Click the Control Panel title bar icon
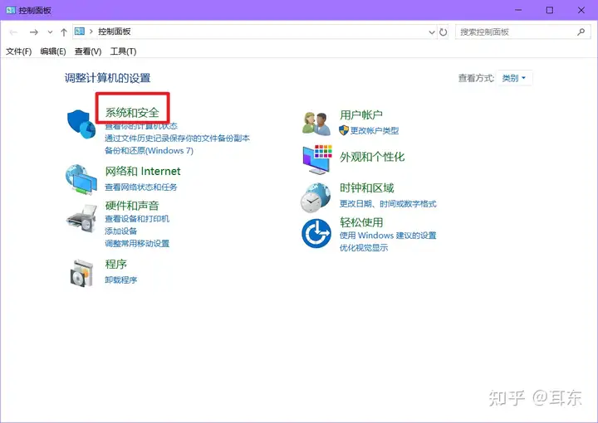598x423 pixels. [11, 10]
